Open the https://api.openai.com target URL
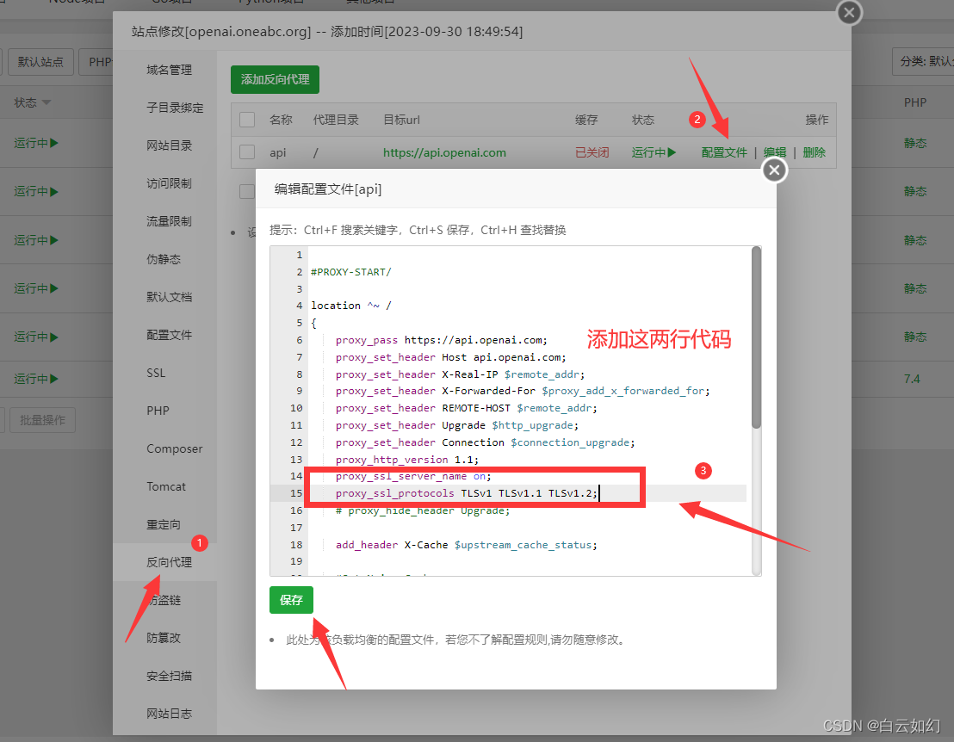The height and width of the screenshot is (742, 954). click(443, 152)
